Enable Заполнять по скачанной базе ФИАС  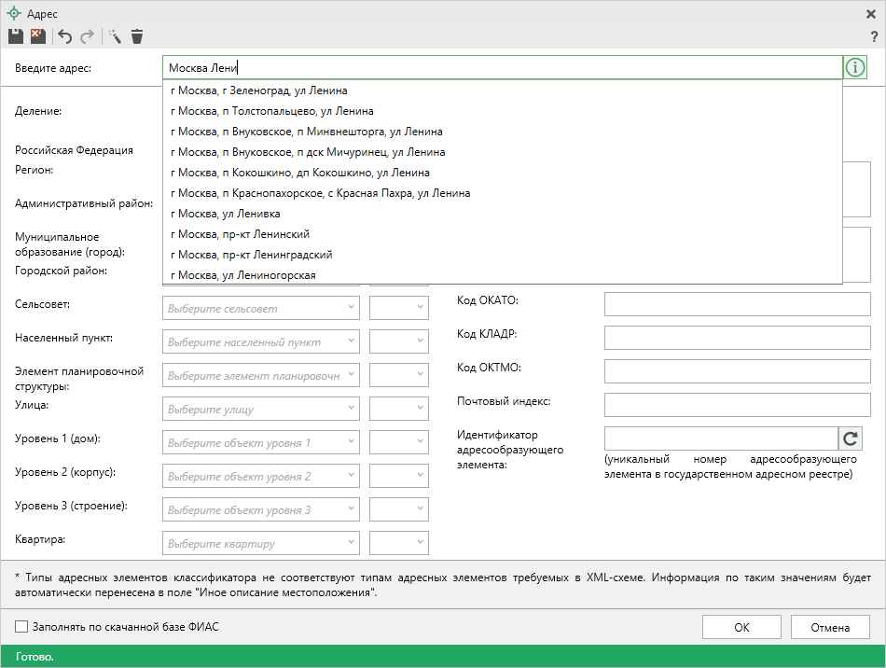pos(21,626)
